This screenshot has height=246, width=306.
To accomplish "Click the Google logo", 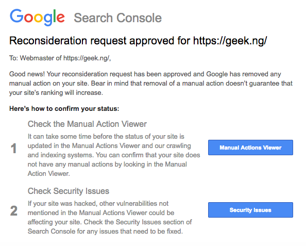I will click(37, 18).
